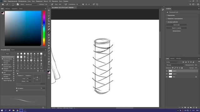Click the Выделить предмет button
Screen dimensions: 200x112
(177, 28)
